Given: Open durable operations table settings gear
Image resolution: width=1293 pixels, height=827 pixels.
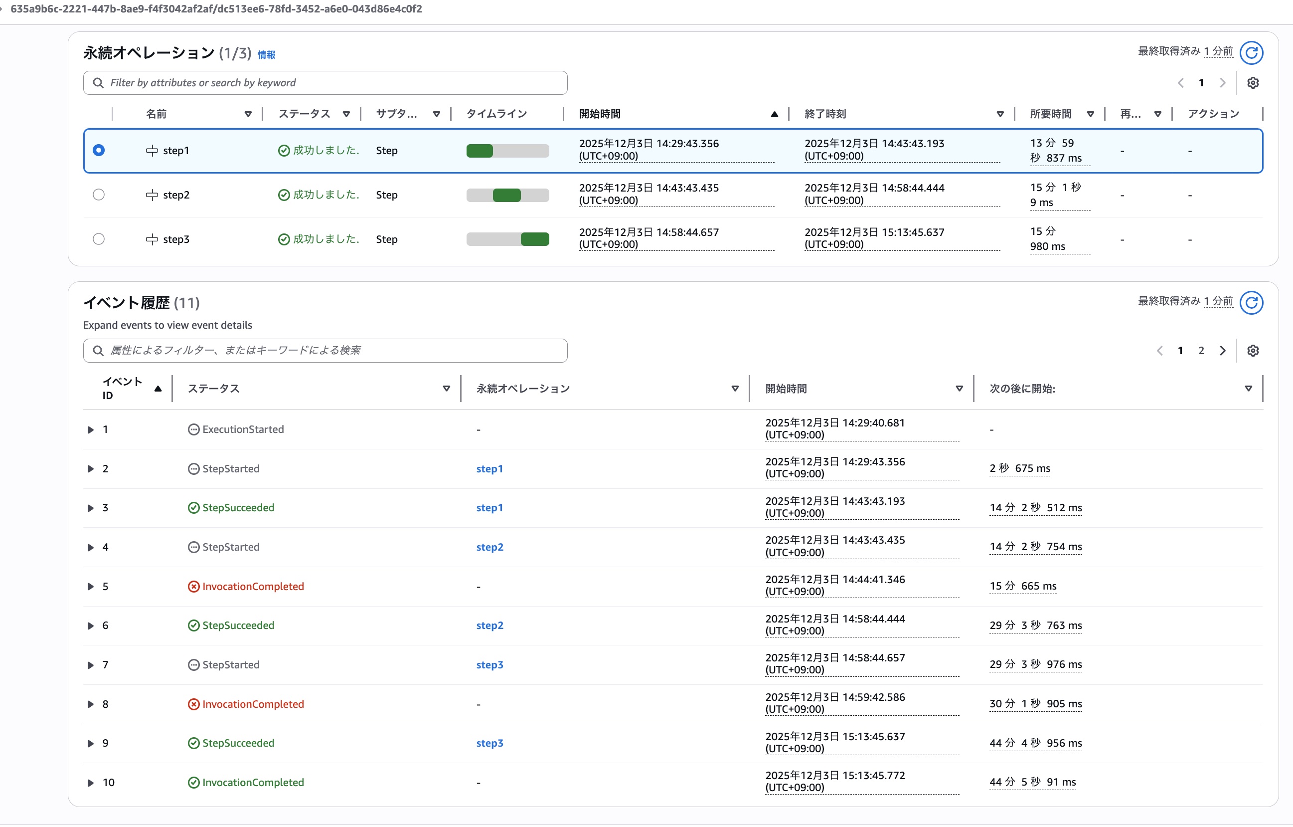Looking at the screenshot, I should pos(1252,83).
